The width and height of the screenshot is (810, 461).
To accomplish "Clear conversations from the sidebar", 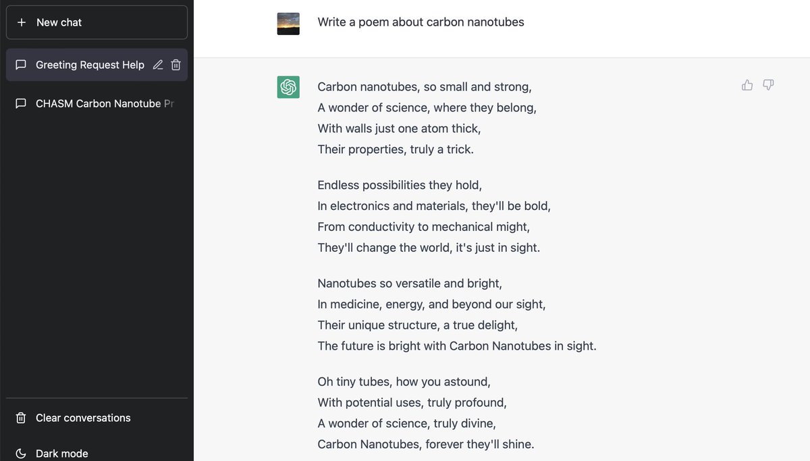I will (x=97, y=418).
